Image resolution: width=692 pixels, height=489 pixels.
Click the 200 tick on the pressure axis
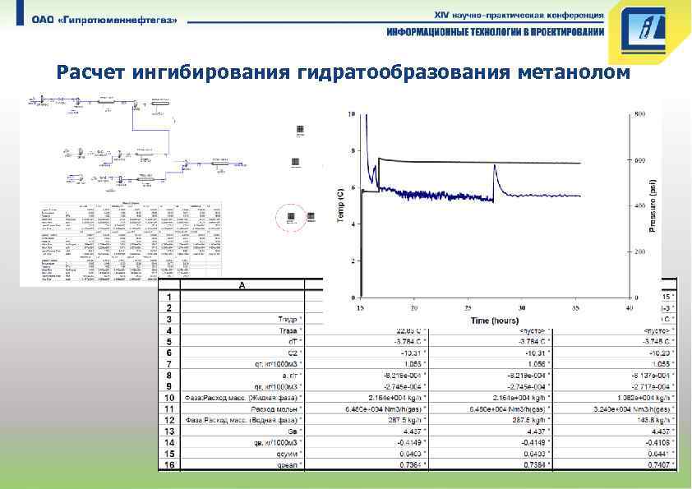[640, 251]
